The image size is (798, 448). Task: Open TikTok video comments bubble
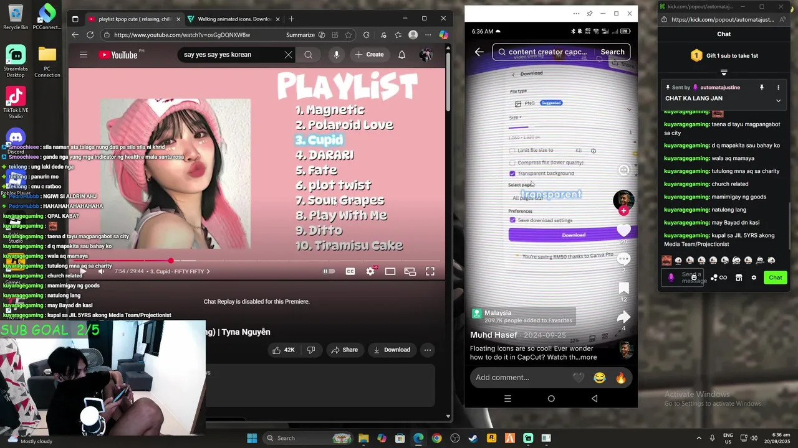tap(623, 259)
